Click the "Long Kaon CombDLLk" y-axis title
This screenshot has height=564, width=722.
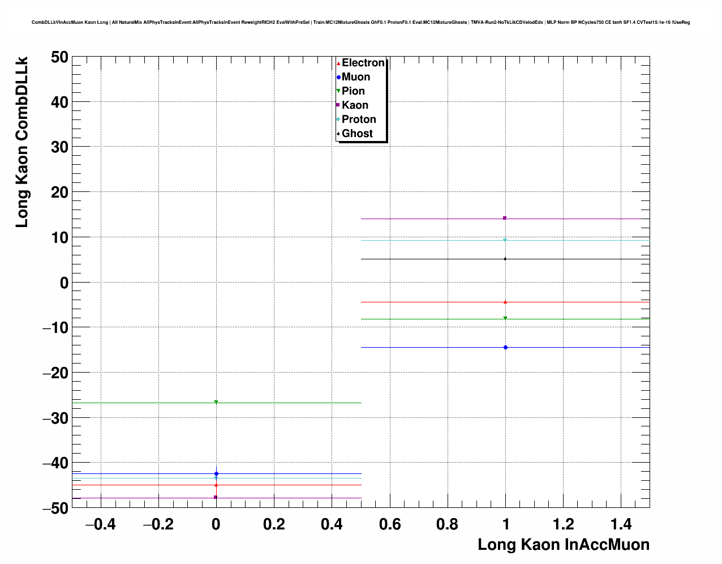pyautogui.click(x=22, y=142)
